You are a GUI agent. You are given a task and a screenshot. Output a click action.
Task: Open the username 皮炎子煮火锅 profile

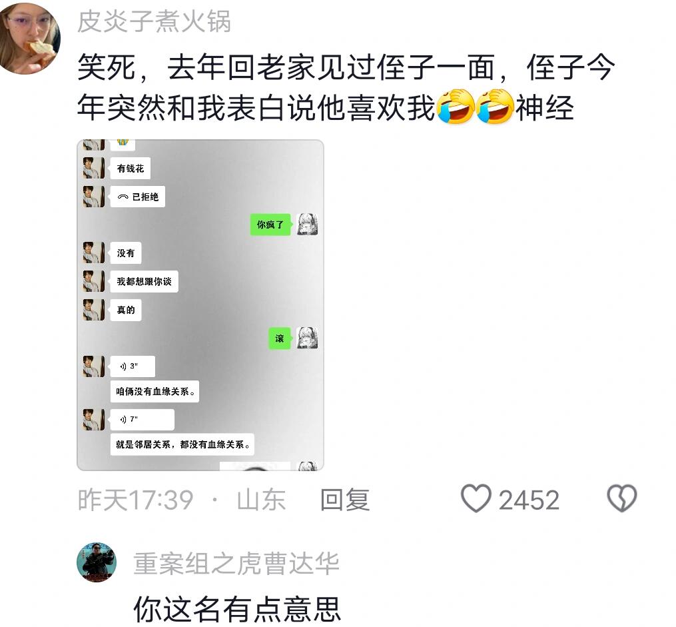pos(154,21)
